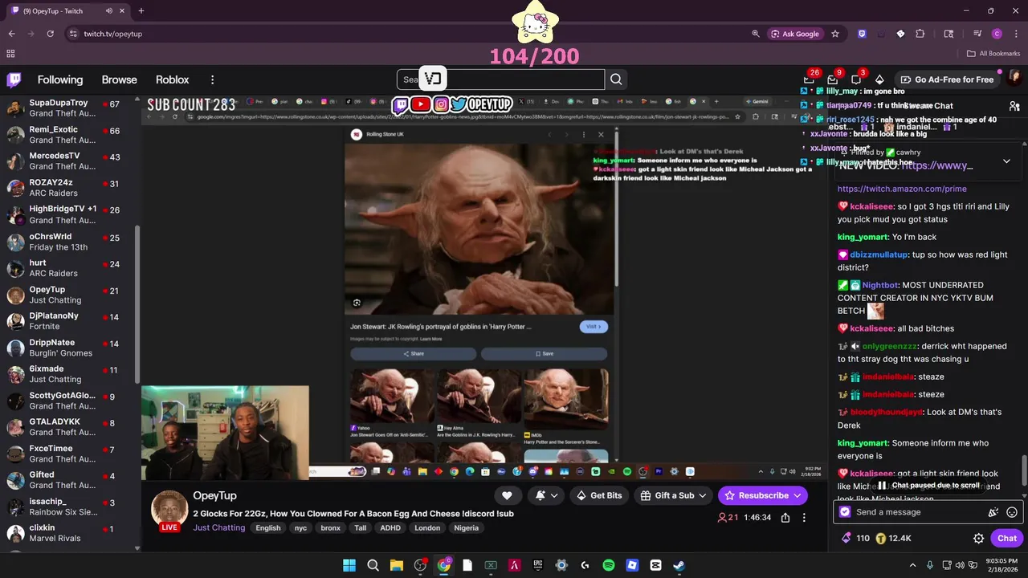Open SupaDupaTroy channel in sidebar
Image resolution: width=1028 pixels, height=578 pixels.
click(x=69, y=108)
